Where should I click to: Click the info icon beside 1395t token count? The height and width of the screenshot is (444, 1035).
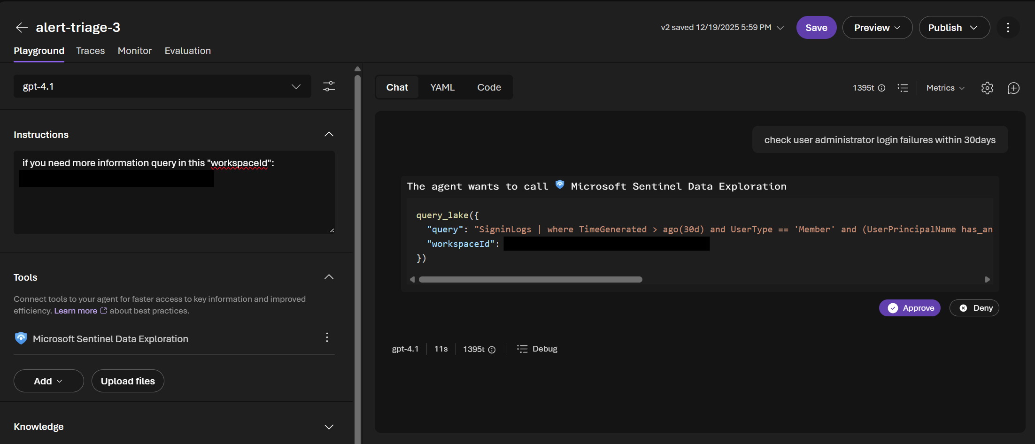pos(882,88)
